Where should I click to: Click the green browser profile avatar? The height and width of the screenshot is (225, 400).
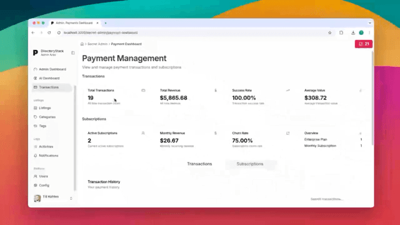361,32
